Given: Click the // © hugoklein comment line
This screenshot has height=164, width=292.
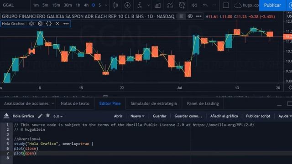Looking at the screenshot, I should point(29,129).
